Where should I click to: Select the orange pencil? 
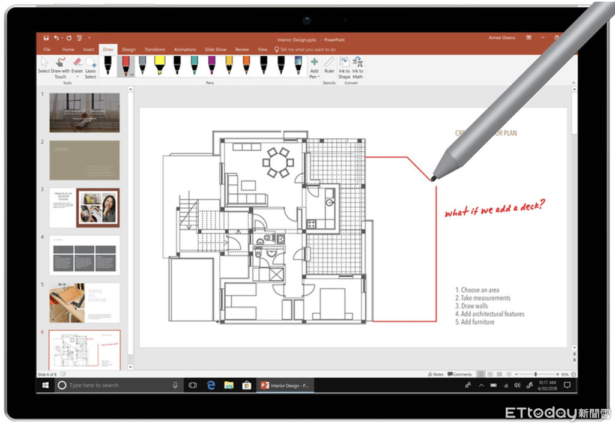(x=246, y=65)
